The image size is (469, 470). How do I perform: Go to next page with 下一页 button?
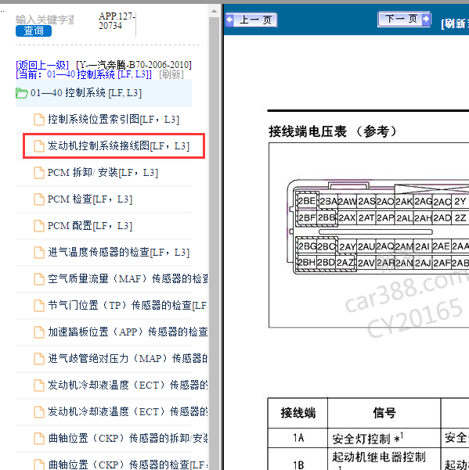tap(404, 20)
